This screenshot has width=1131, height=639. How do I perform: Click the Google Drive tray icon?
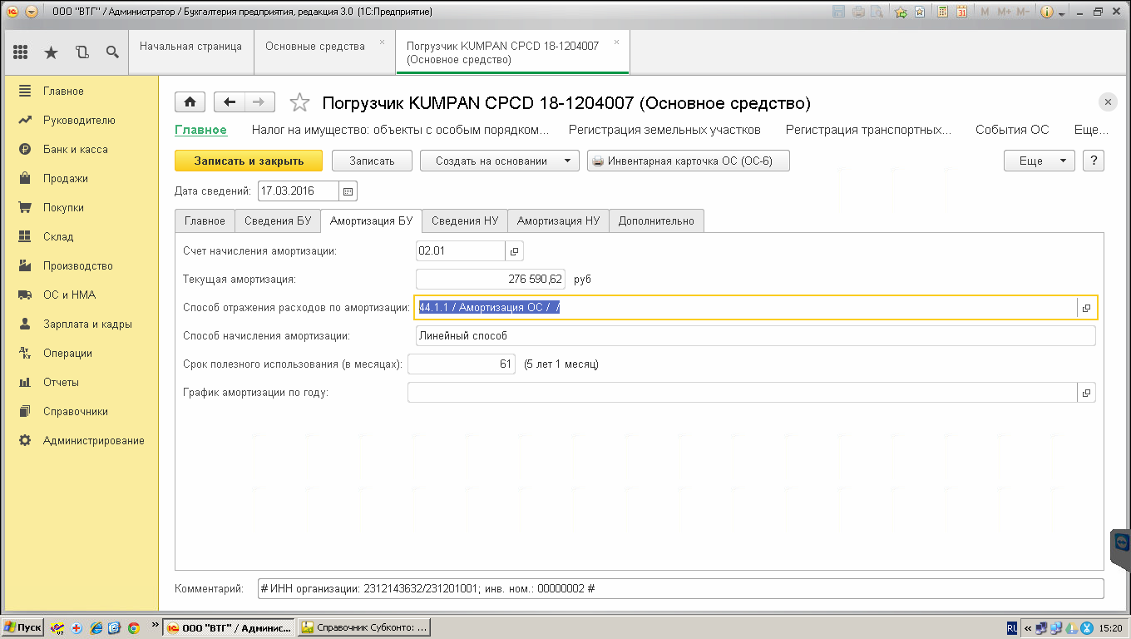[x=1072, y=628]
